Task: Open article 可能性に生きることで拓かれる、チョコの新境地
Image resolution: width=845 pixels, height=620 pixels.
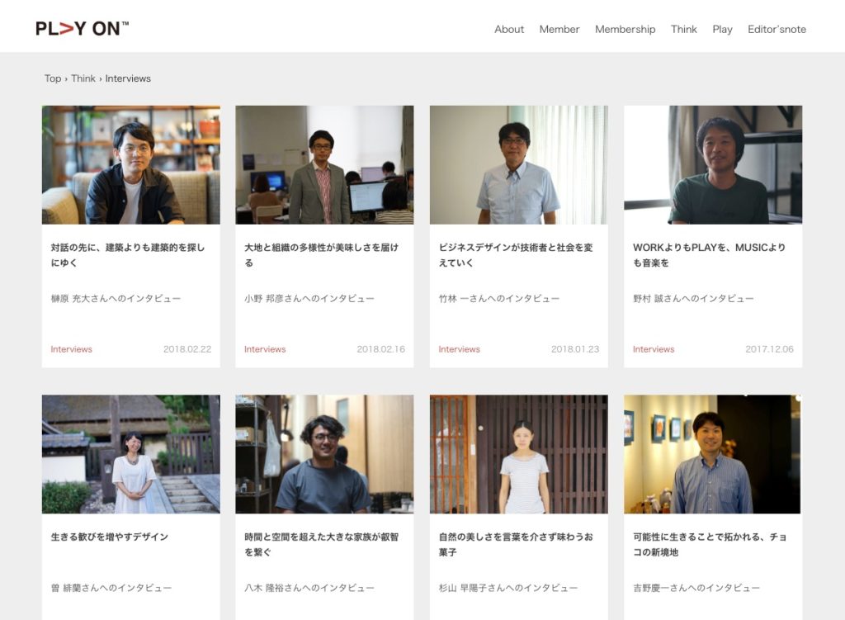Action: click(709, 545)
